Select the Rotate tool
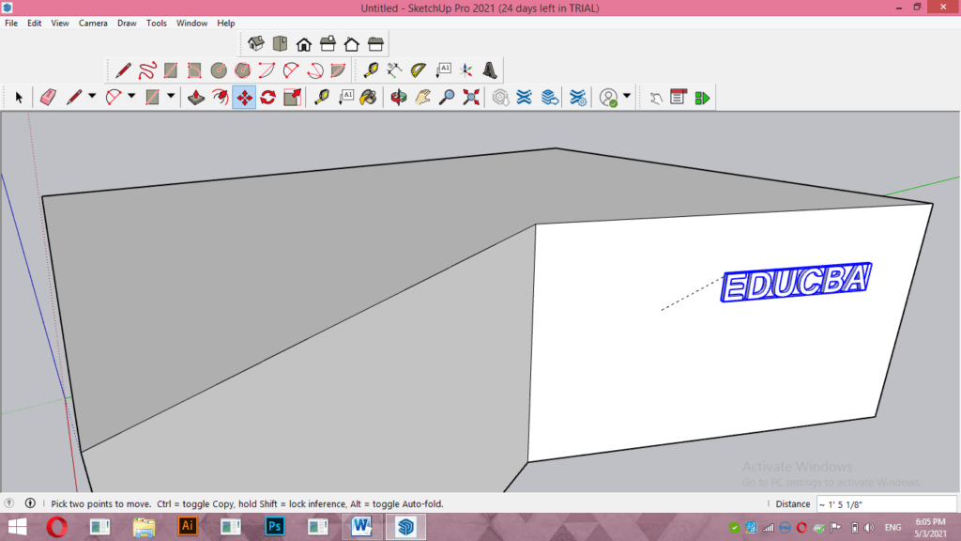 [267, 97]
